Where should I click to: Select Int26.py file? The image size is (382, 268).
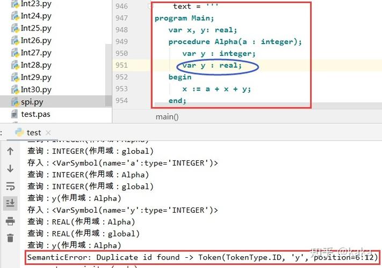tap(36, 40)
